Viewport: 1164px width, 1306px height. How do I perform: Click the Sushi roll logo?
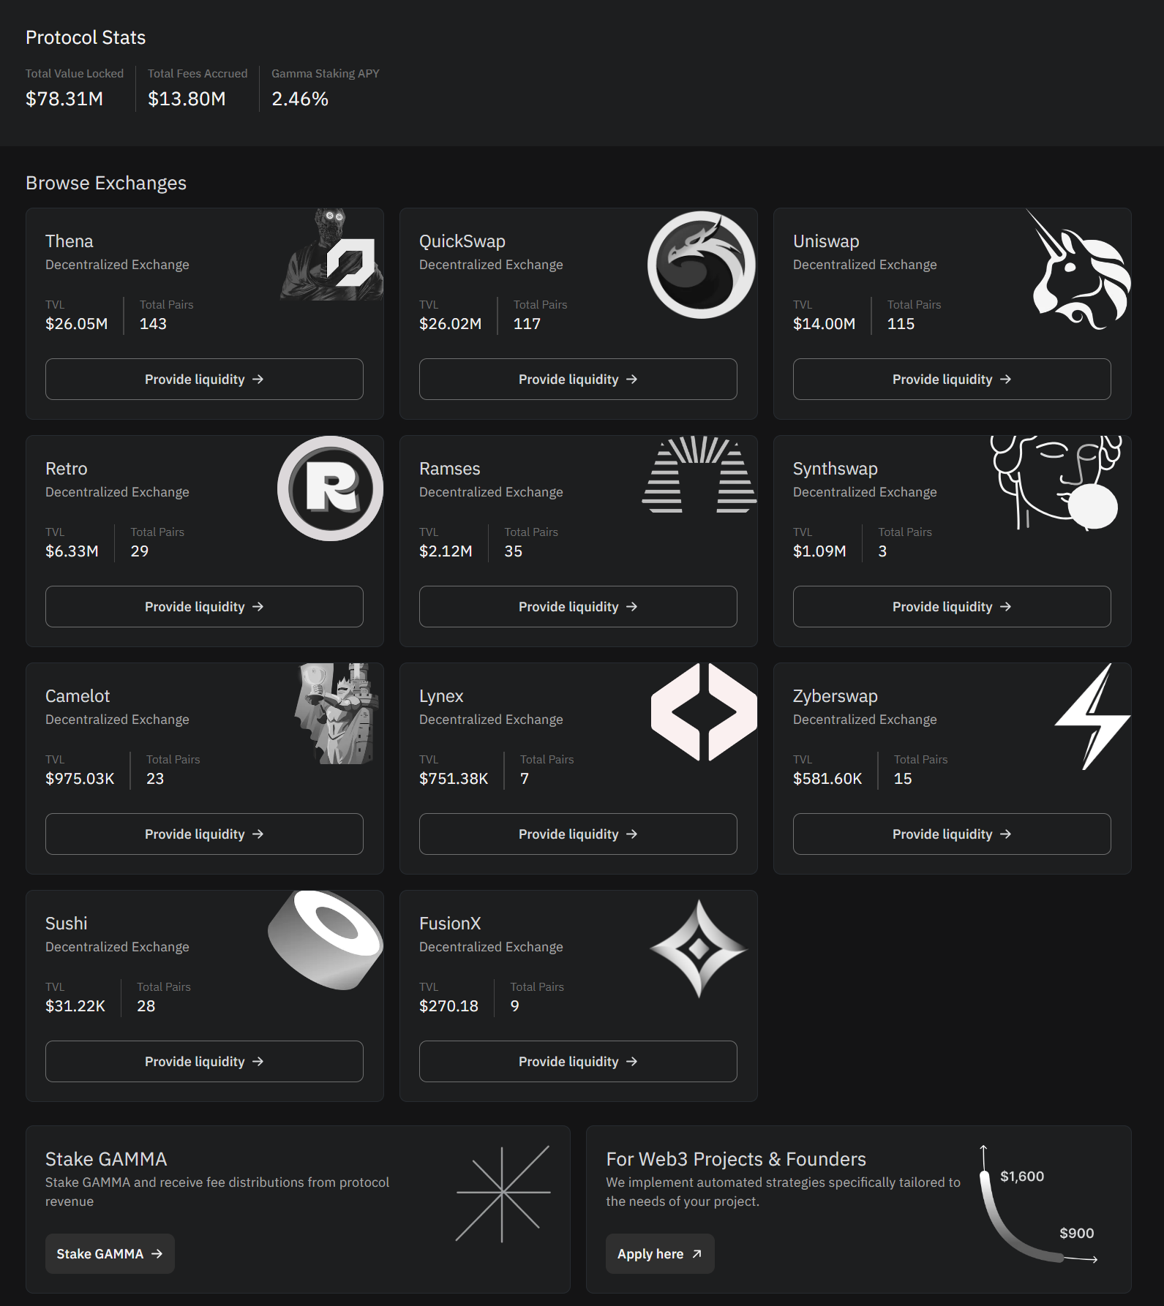click(x=326, y=940)
